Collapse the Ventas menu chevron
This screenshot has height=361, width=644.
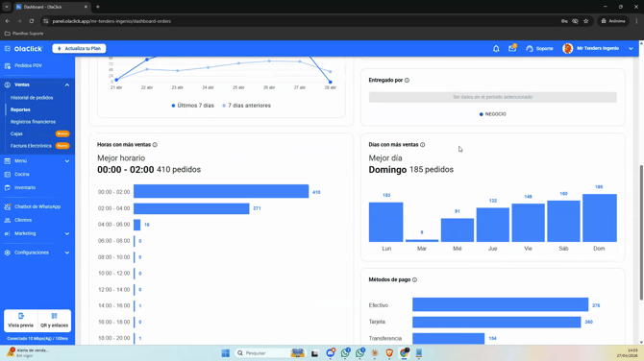67,84
